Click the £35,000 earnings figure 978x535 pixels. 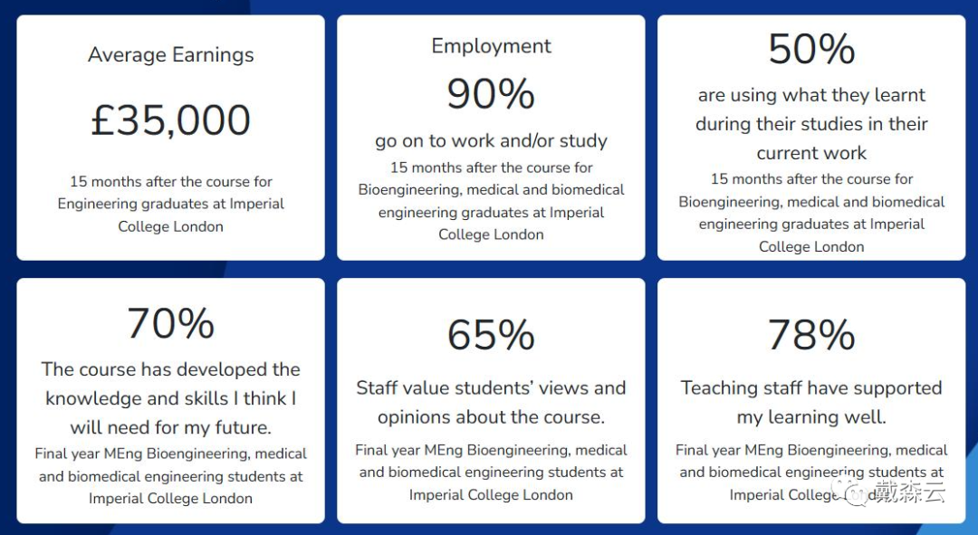click(171, 119)
